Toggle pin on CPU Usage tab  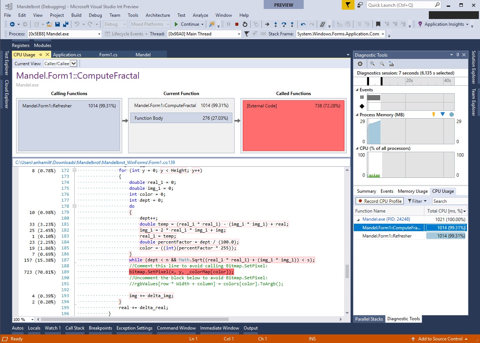pyautogui.click(x=40, y=55)
